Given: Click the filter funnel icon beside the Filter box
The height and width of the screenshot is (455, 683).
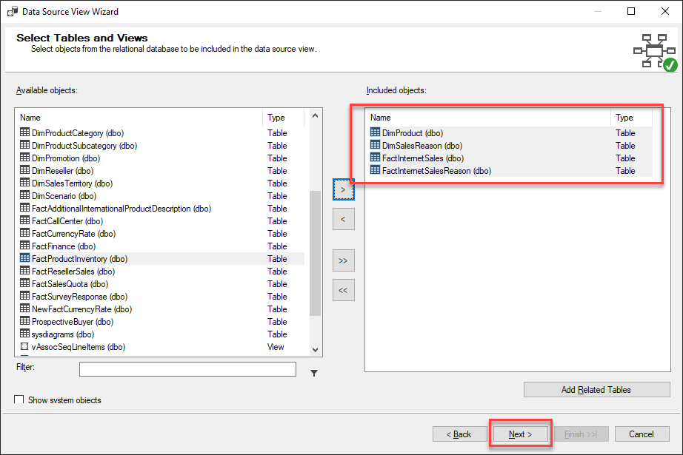Looking at the screenshot, I should pos(313,373).
